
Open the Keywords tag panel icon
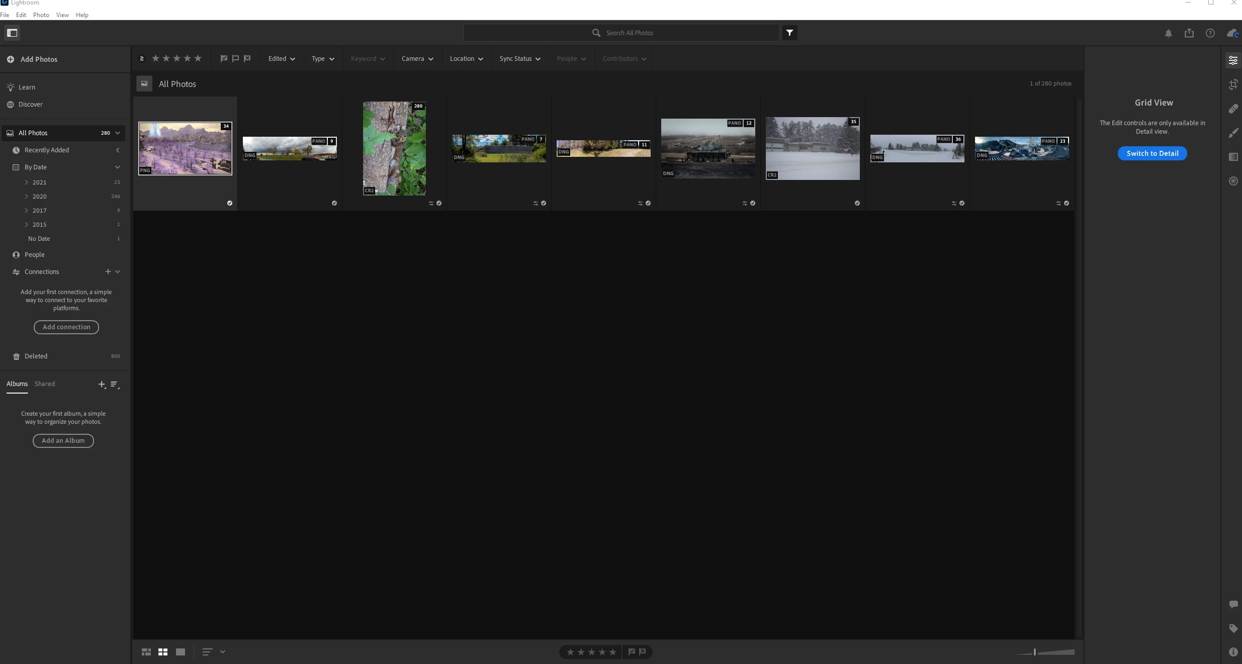1233,628
